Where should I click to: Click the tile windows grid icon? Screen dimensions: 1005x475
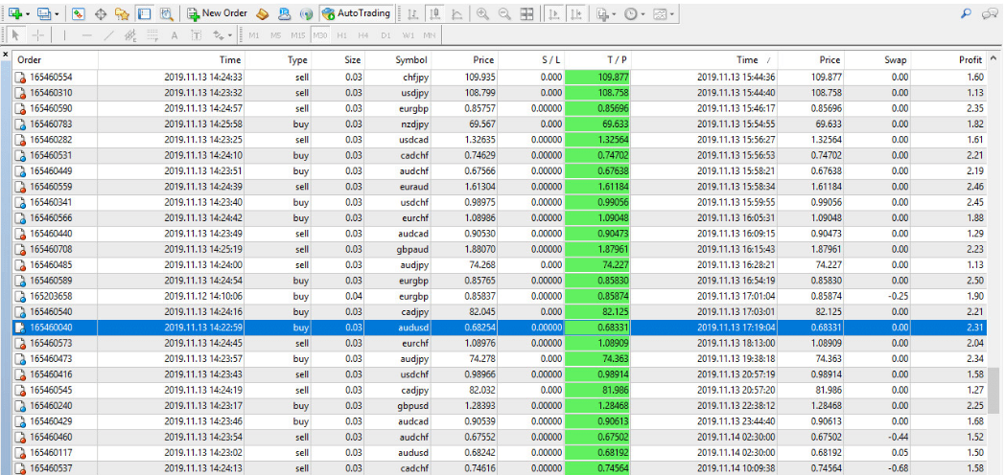[x=526, y=13]
